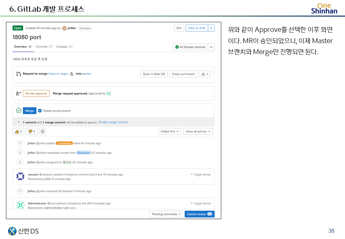This screenshot has width=345, height=239.
Task: Click the Check out branch button
Action: (183, 74)
